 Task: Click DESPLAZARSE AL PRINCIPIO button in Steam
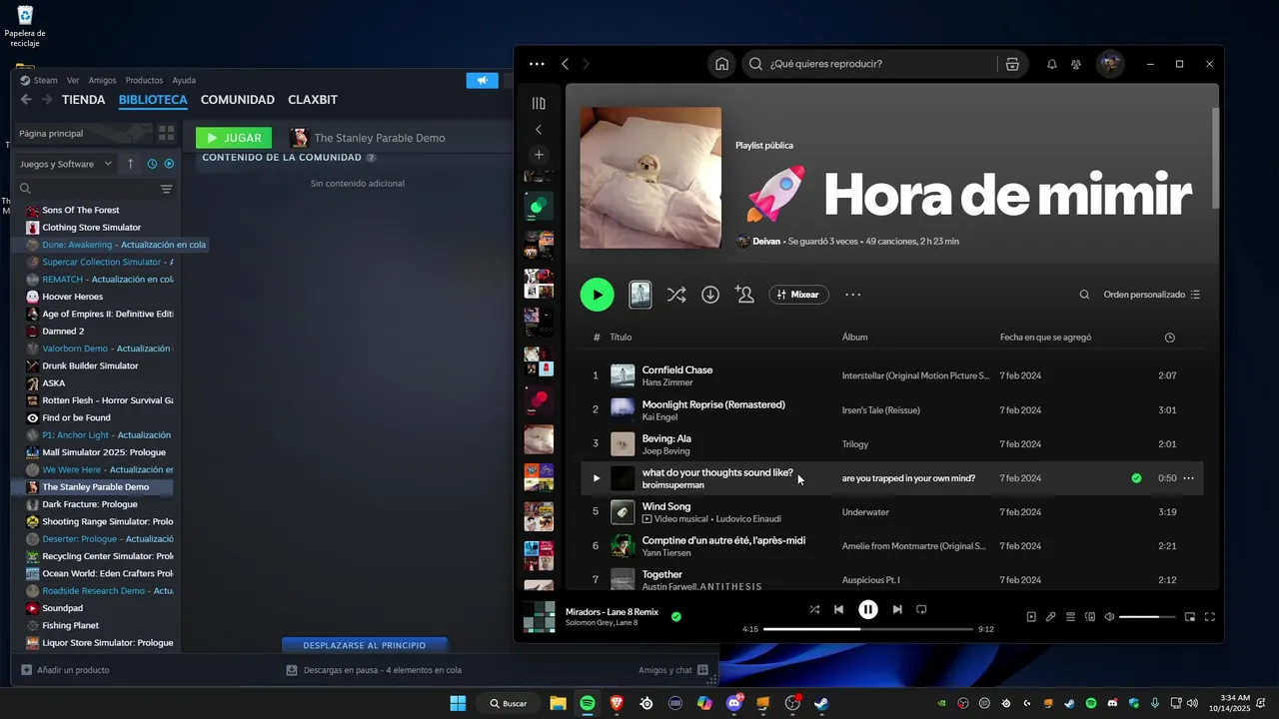365,645
